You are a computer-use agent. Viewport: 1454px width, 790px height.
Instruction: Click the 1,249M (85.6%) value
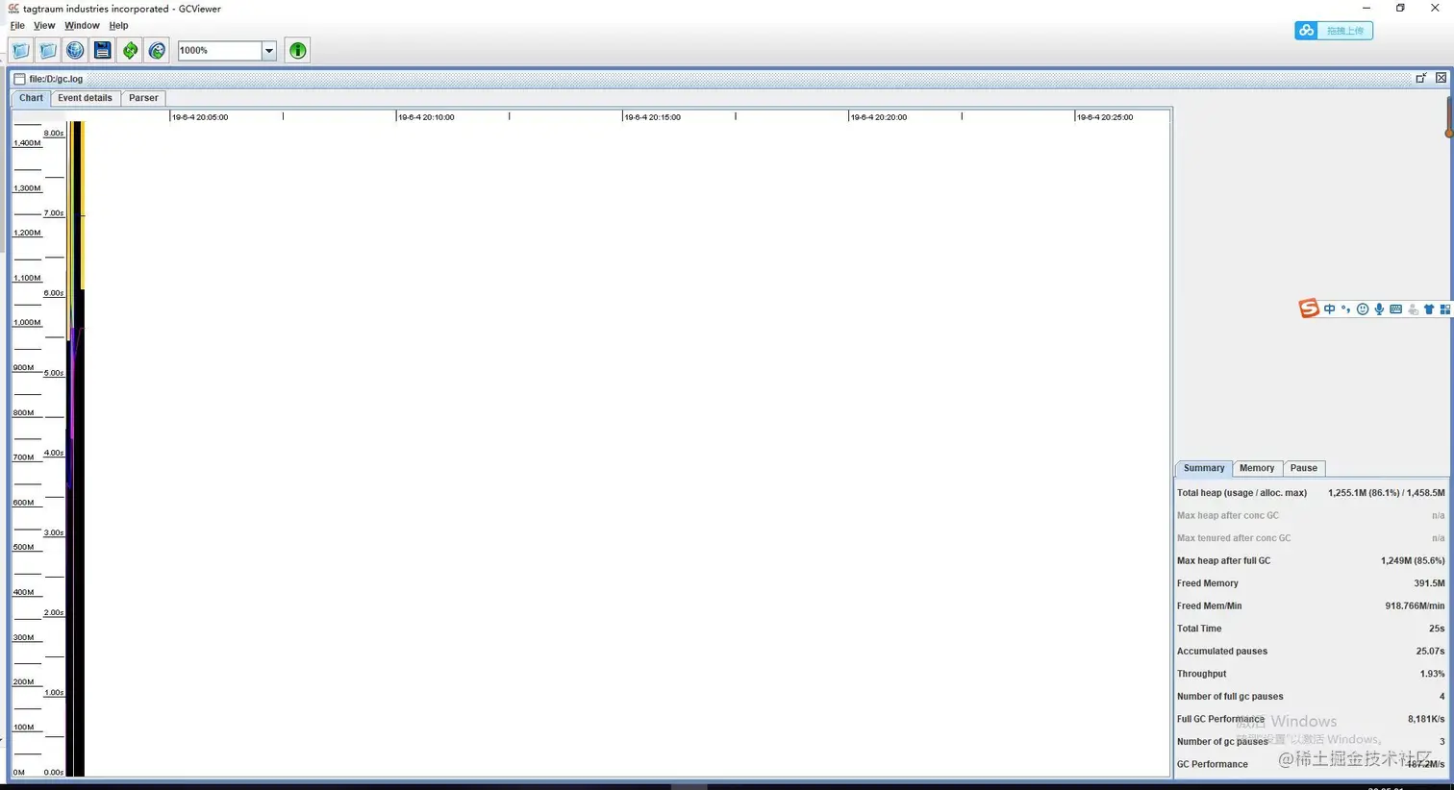point(1413,561)
